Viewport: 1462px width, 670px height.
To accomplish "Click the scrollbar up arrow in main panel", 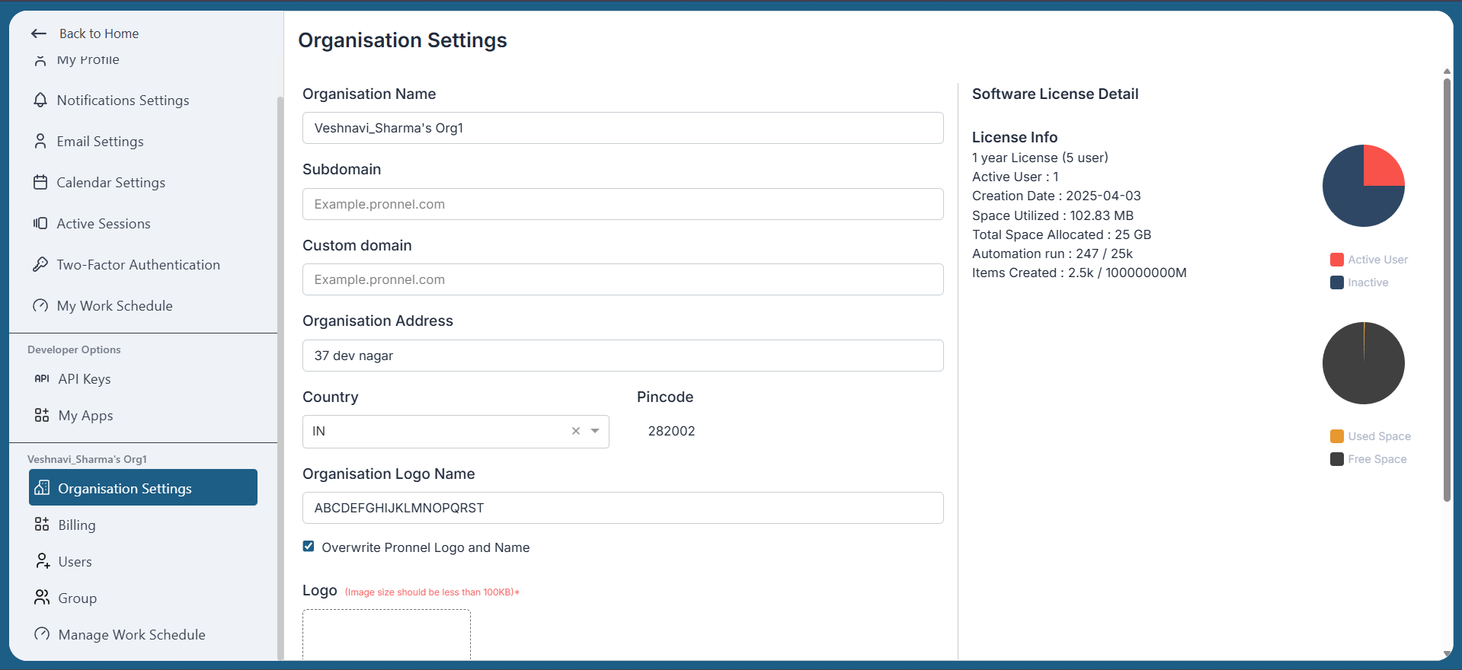I will [x=1447, y=72].
